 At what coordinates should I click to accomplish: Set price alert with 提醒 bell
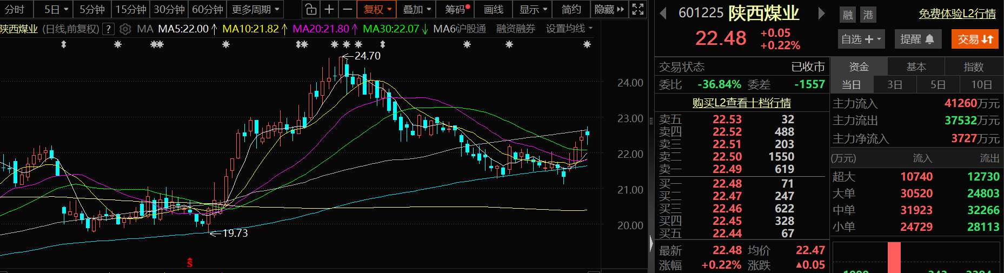917,39
